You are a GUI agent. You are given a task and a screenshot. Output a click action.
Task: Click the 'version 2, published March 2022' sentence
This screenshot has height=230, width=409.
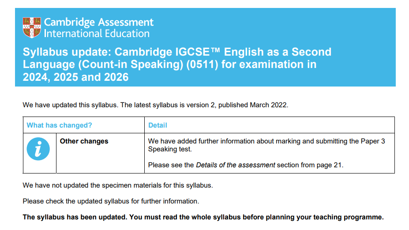(155, 105)
